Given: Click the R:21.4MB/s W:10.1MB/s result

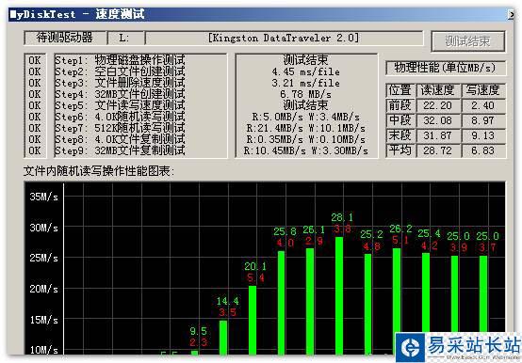Looking at the screenshot, I should pos(306,128).
